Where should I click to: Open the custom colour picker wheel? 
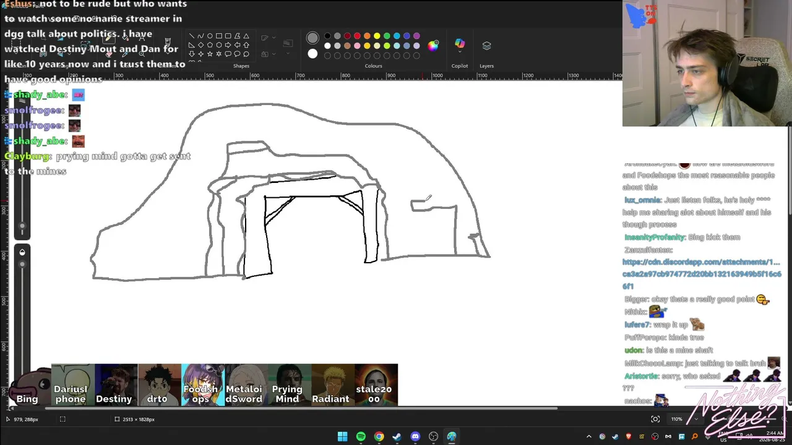coord(433,45)
